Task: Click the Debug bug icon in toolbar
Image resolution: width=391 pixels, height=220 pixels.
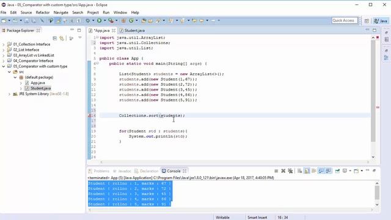Action: 88,21
